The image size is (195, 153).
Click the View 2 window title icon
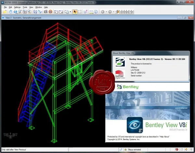3,18
